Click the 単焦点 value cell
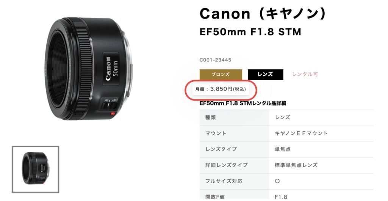 (321, 149)
